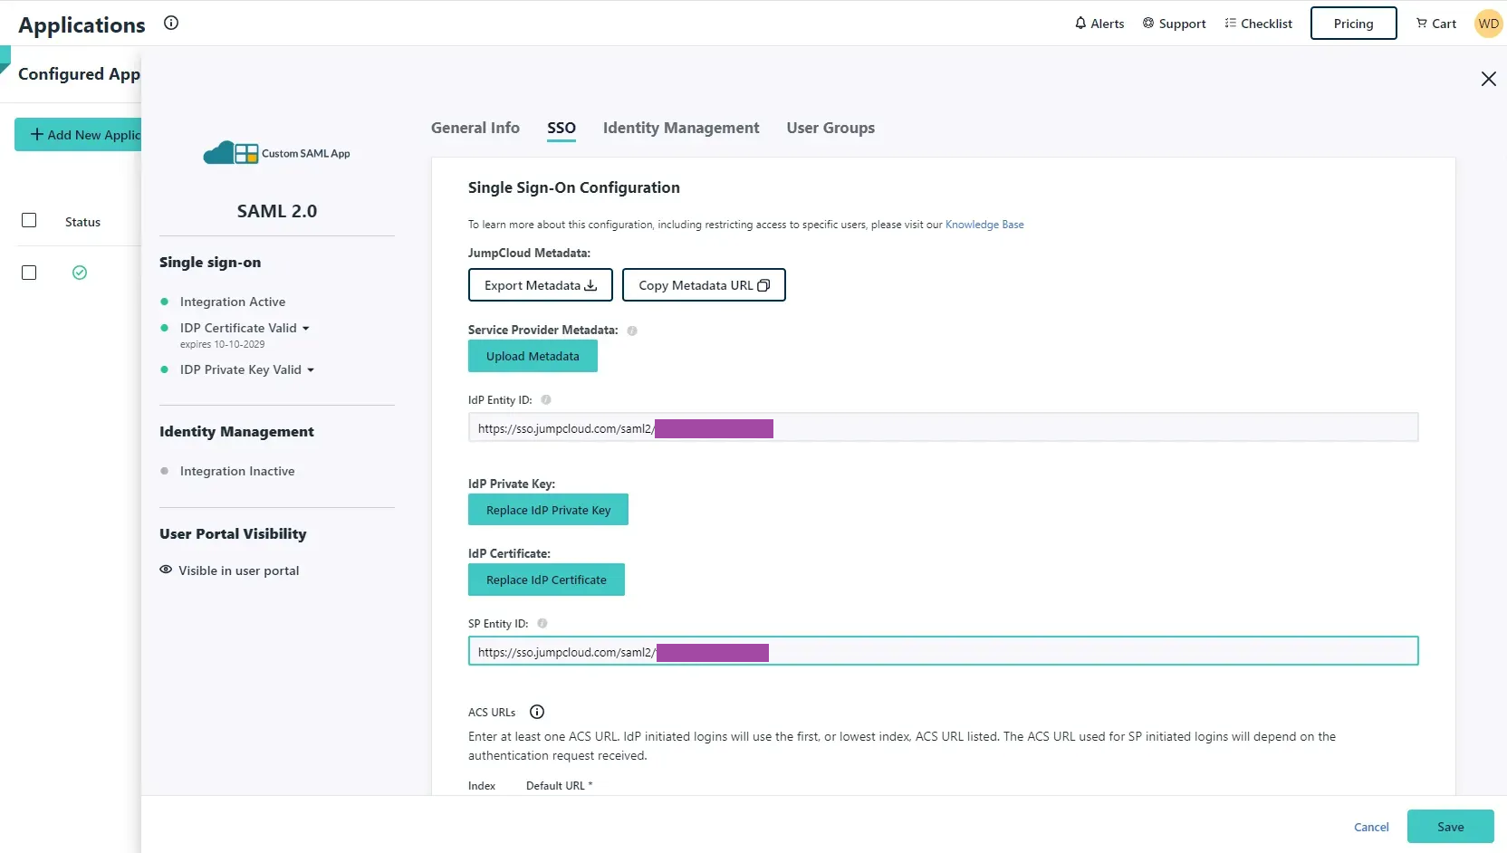This screenshot has height=853, width=1507.
Task: Open the Support menu
Action: pos(1174,24)
